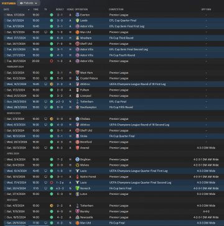Click the yellow draw indicator for Chelsea match

click(x=52, y=119)
